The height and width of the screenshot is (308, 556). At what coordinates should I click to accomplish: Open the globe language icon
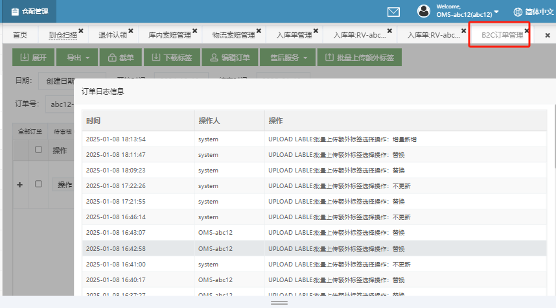tap(518, 12)
